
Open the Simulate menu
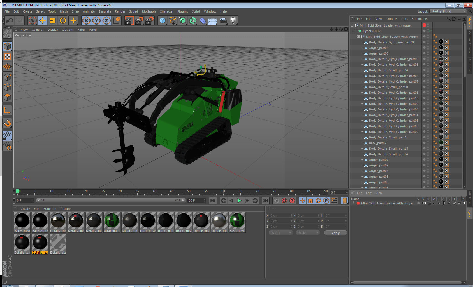(x=105, y=11)
